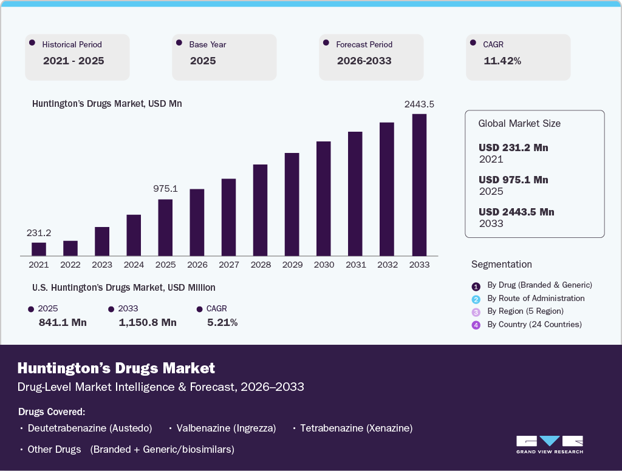Click the Base Year 2025 value
This screenshot has height=471, width=622.
point(203,61)
